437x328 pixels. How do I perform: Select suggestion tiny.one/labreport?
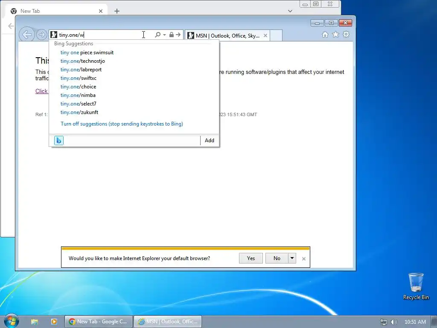point(81,70)
